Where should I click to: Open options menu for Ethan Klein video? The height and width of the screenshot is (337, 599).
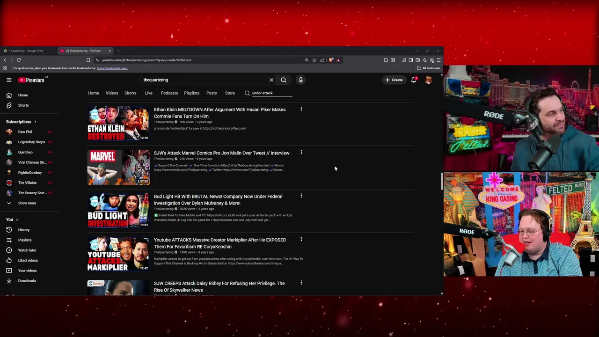coord(301,109)
